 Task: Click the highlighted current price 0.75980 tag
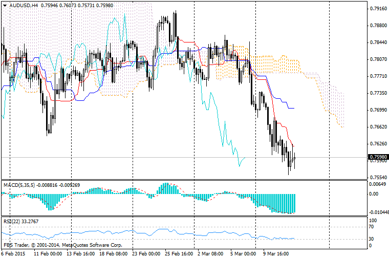378,157
